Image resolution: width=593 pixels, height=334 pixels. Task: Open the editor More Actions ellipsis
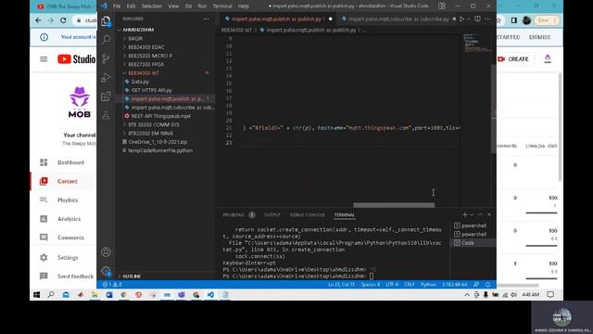(487, 19)
